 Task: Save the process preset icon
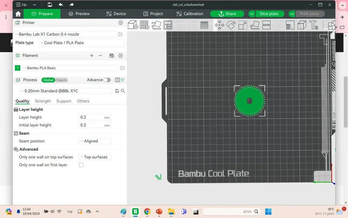click(117, 91)
